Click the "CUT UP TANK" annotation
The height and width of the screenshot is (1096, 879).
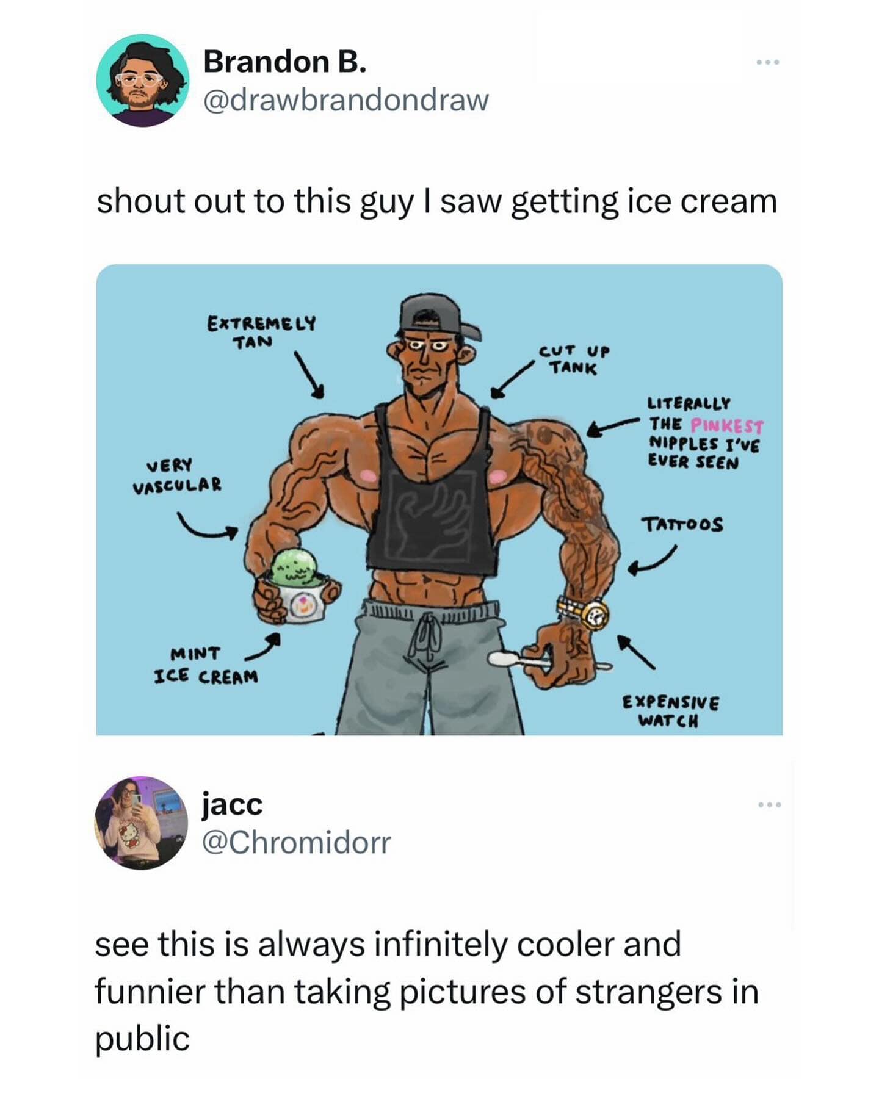point(573,359)
